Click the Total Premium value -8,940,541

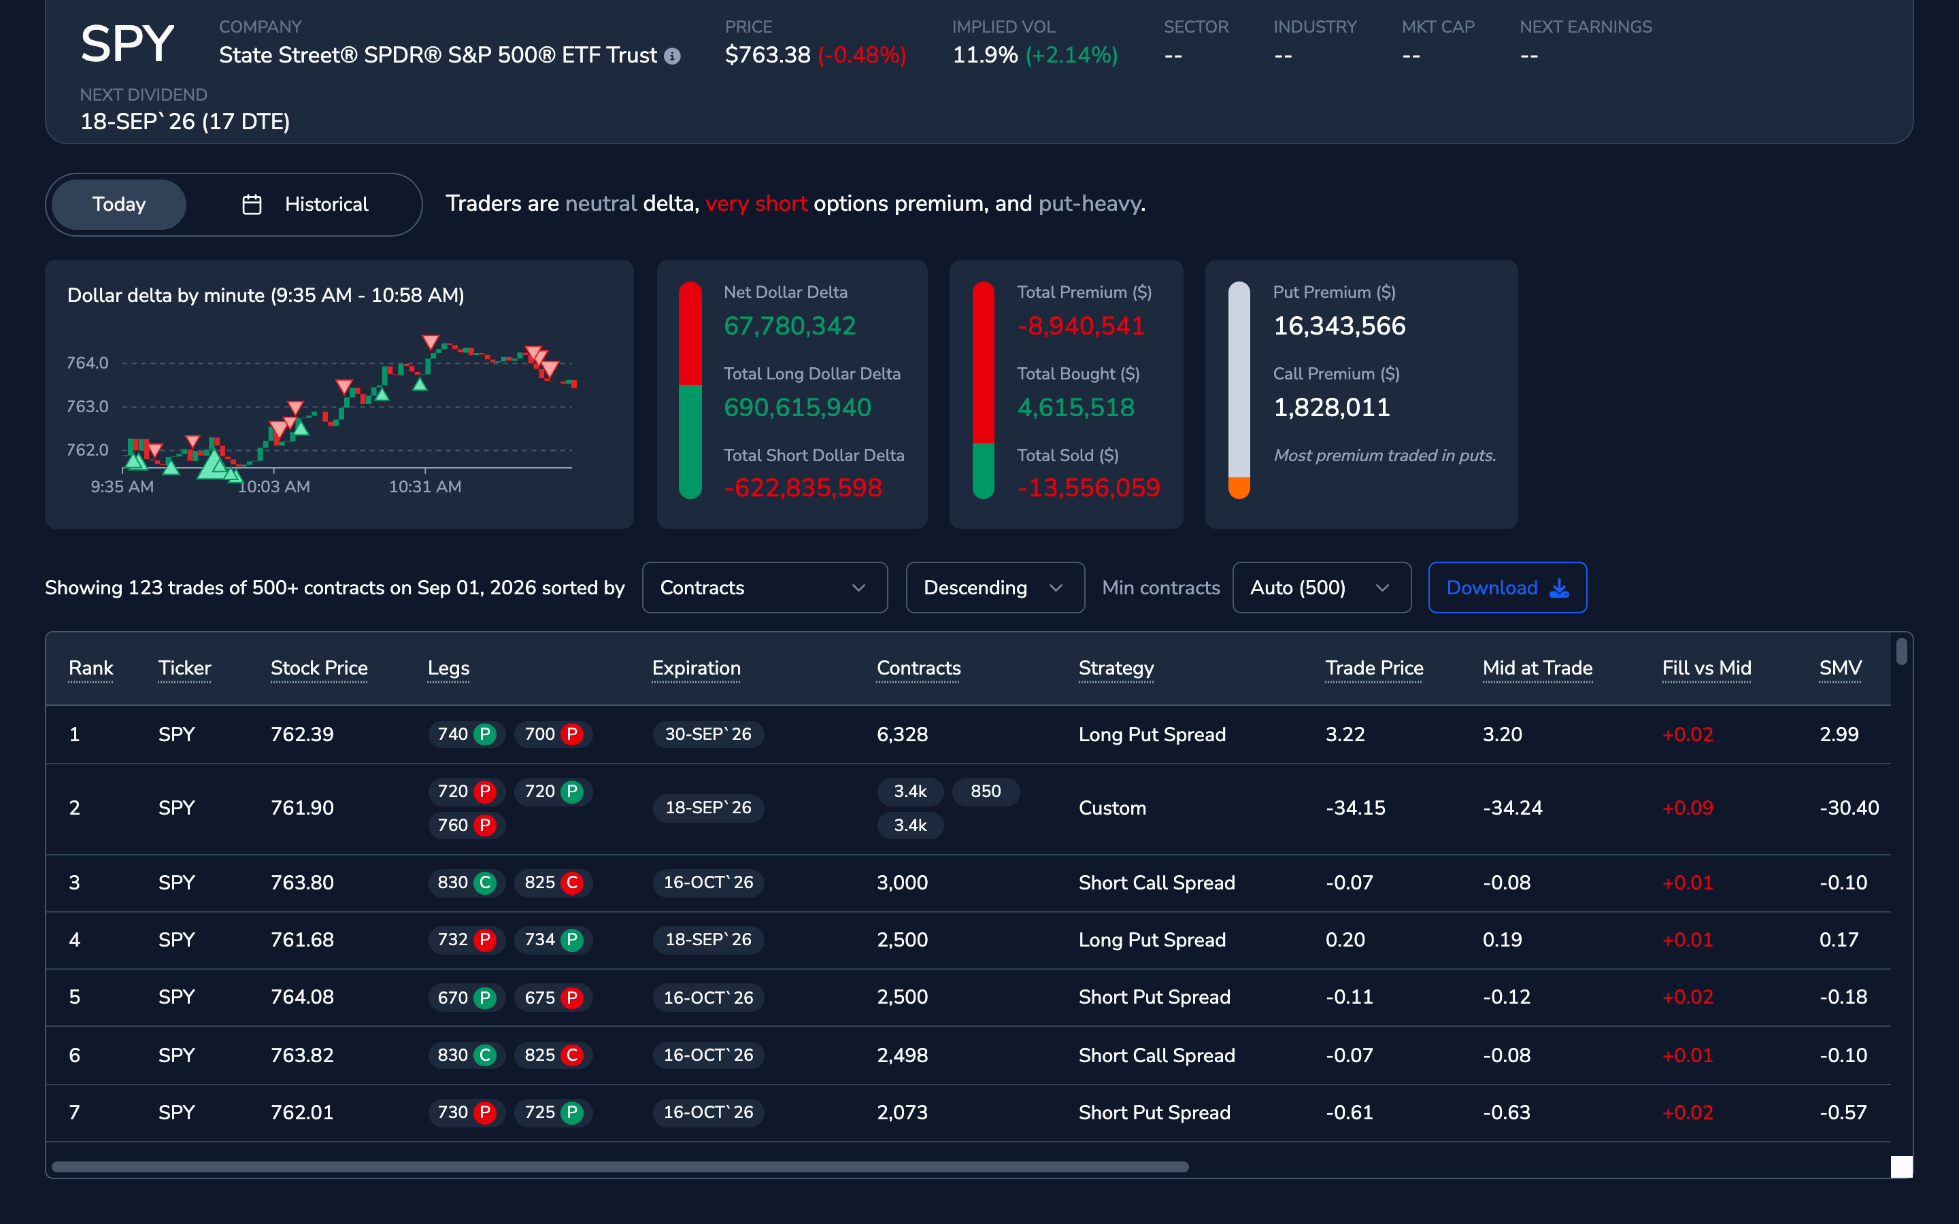(x=1081, y=326)
